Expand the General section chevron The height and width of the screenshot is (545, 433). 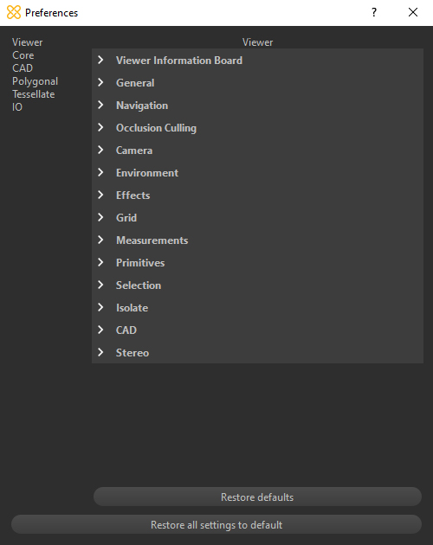tap(100, 83)
